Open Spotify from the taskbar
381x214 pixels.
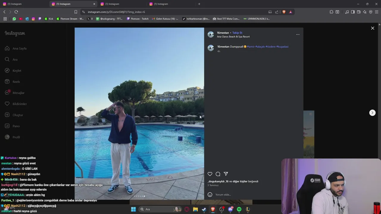coord(239,209)
